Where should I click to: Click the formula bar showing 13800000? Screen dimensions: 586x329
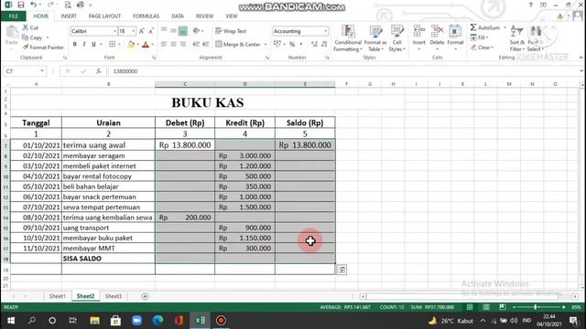coord(344,71)
